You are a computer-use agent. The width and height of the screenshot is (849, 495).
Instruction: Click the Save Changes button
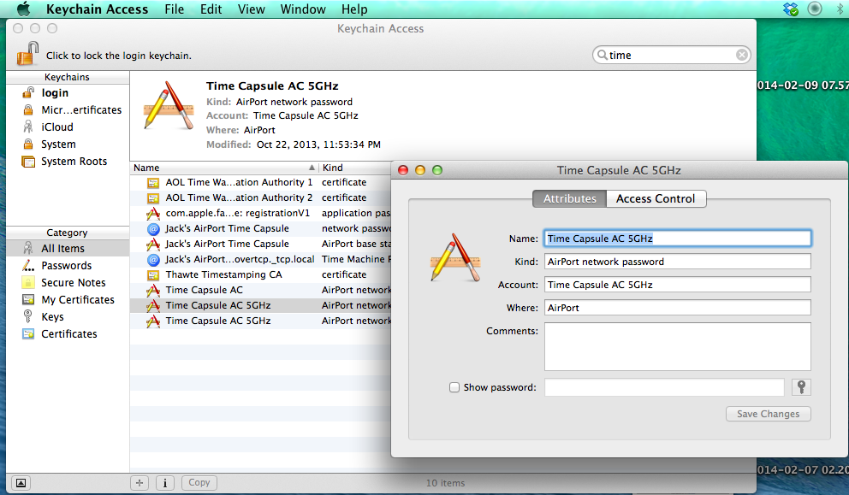pyautogui.click(x=768, y=414)
